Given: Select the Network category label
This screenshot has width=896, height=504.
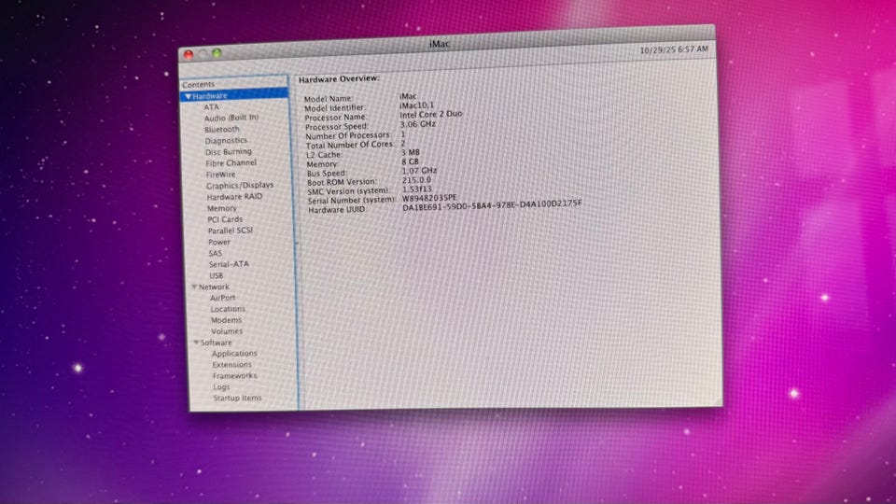Looking at the screenshot, I should [x=214, y=287].
